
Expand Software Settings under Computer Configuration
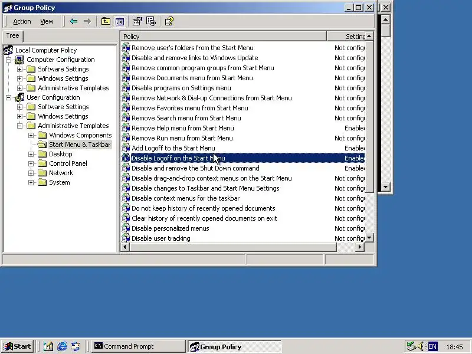[19, 69]
